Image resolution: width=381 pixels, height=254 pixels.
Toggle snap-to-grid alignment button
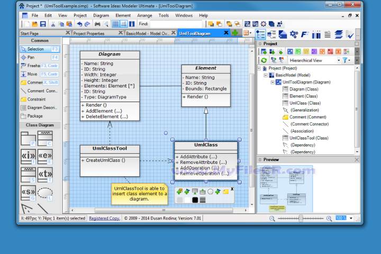[124, 24]
